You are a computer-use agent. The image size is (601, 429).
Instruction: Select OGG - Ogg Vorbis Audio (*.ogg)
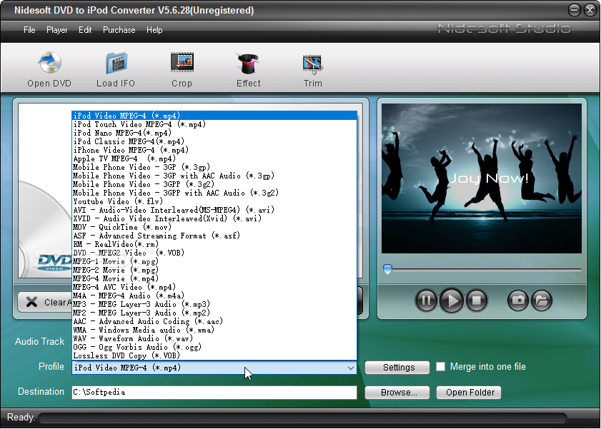click(214, 347)
